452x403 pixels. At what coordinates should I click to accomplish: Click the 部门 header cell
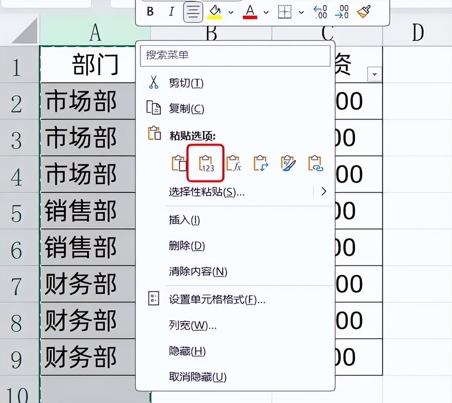pyautogui.click(x=88, y=64)
